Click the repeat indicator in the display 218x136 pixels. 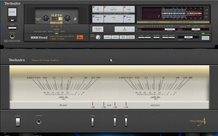click(156, 10)
